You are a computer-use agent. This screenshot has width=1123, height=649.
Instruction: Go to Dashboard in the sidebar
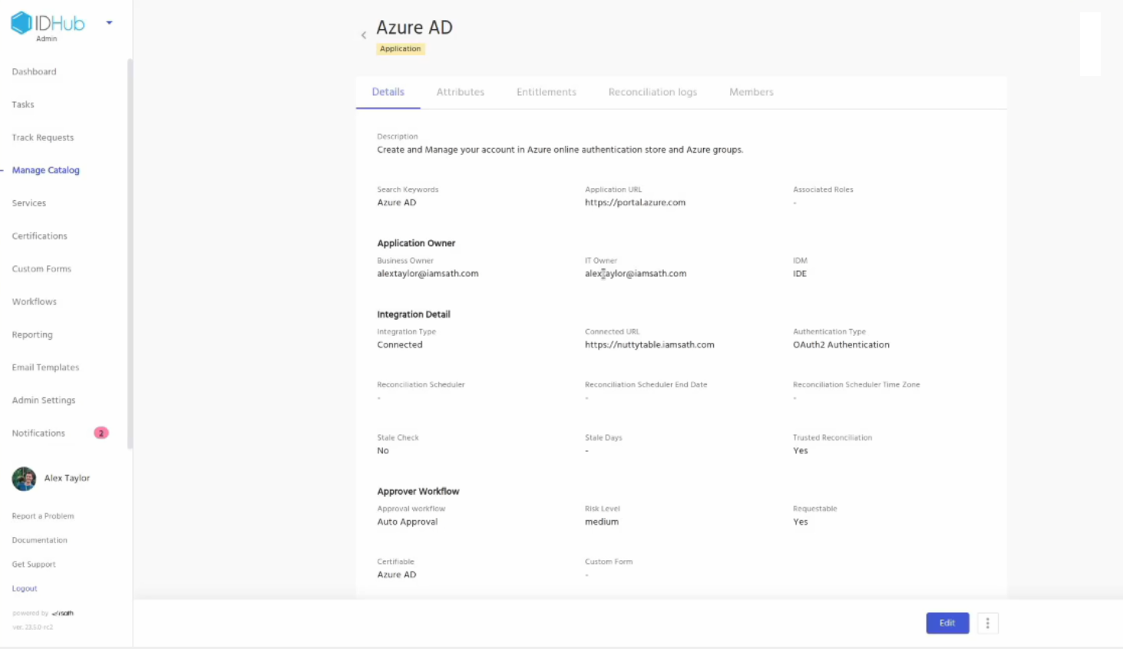coord(34,72)
